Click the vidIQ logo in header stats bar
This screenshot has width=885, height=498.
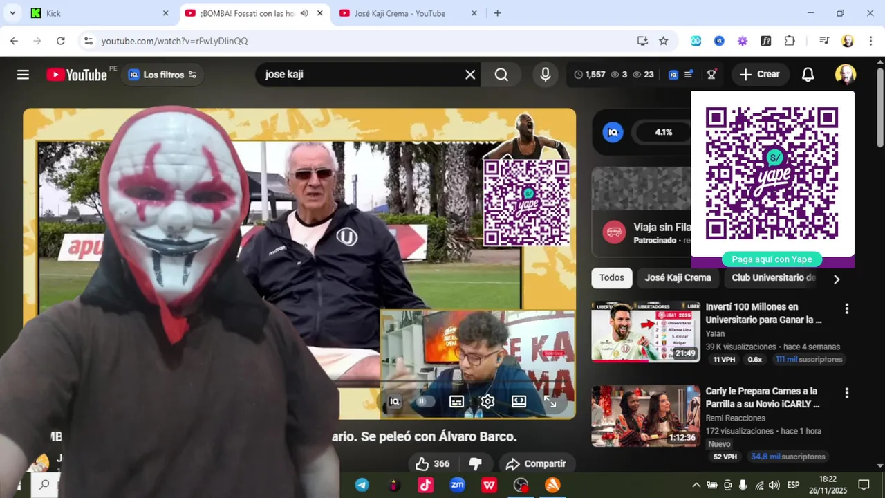coord(673,75)
